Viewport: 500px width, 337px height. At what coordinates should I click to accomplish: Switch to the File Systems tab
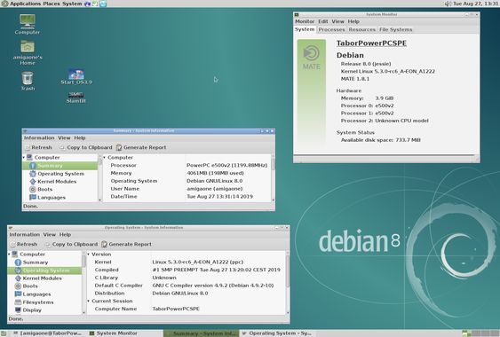point(396,29)
